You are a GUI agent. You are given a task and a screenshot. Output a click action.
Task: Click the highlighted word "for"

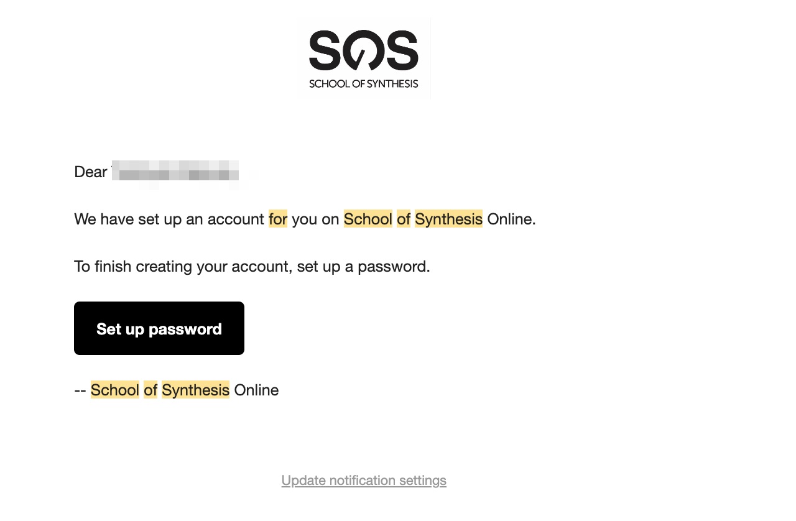[278, 219]
